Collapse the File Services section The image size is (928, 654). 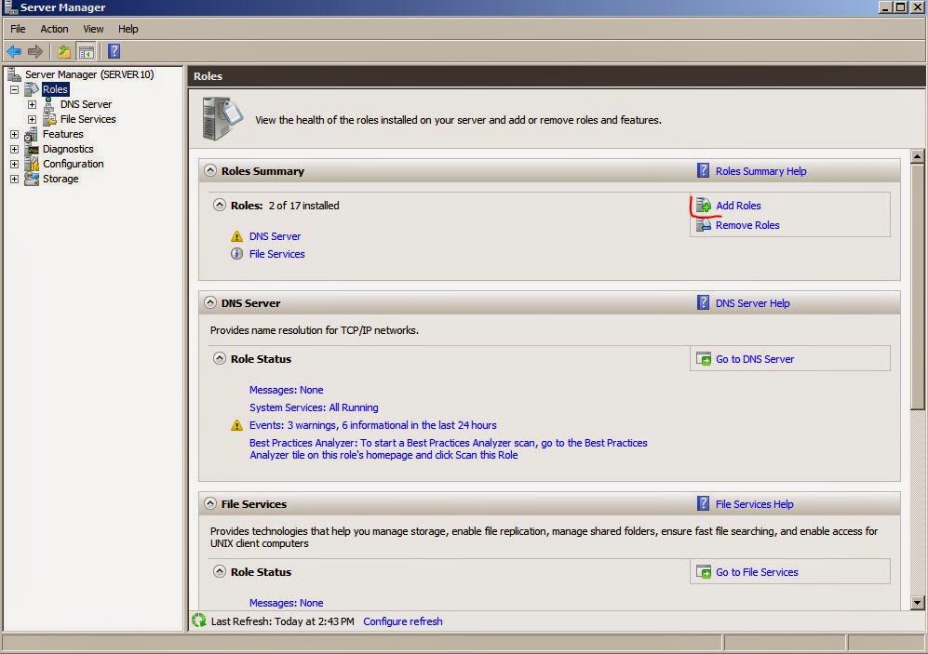210,503
